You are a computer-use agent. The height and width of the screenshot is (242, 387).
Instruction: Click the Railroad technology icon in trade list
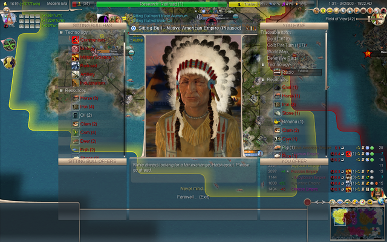75,66
